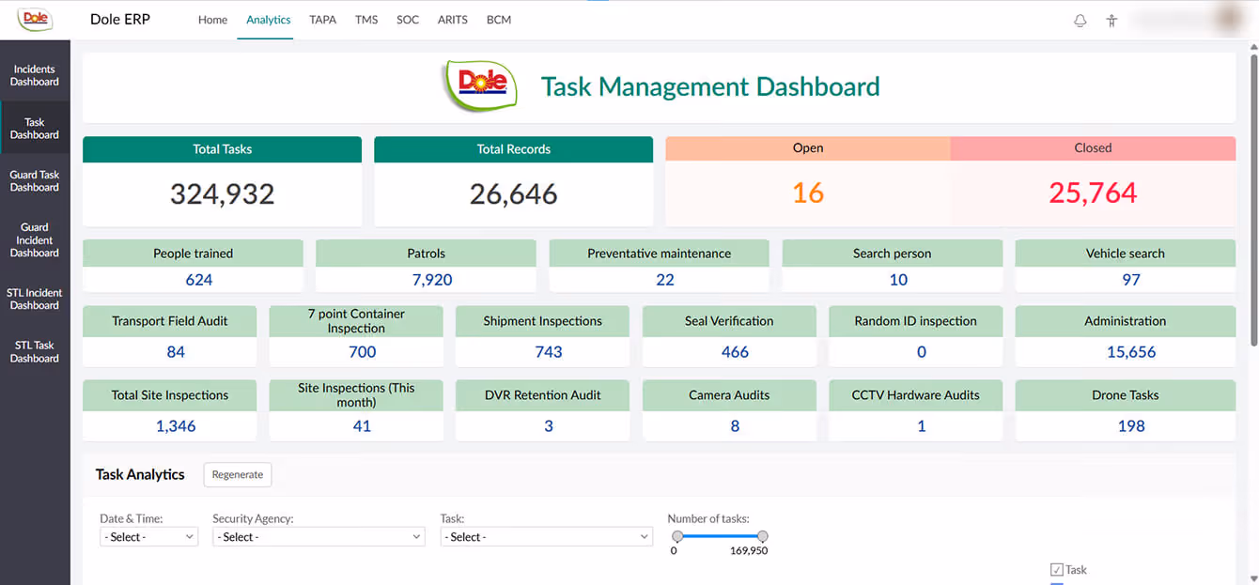Click the Total Site Inspections value 1,346
This screenshot has height=585, width=1259.
(176, 426)
